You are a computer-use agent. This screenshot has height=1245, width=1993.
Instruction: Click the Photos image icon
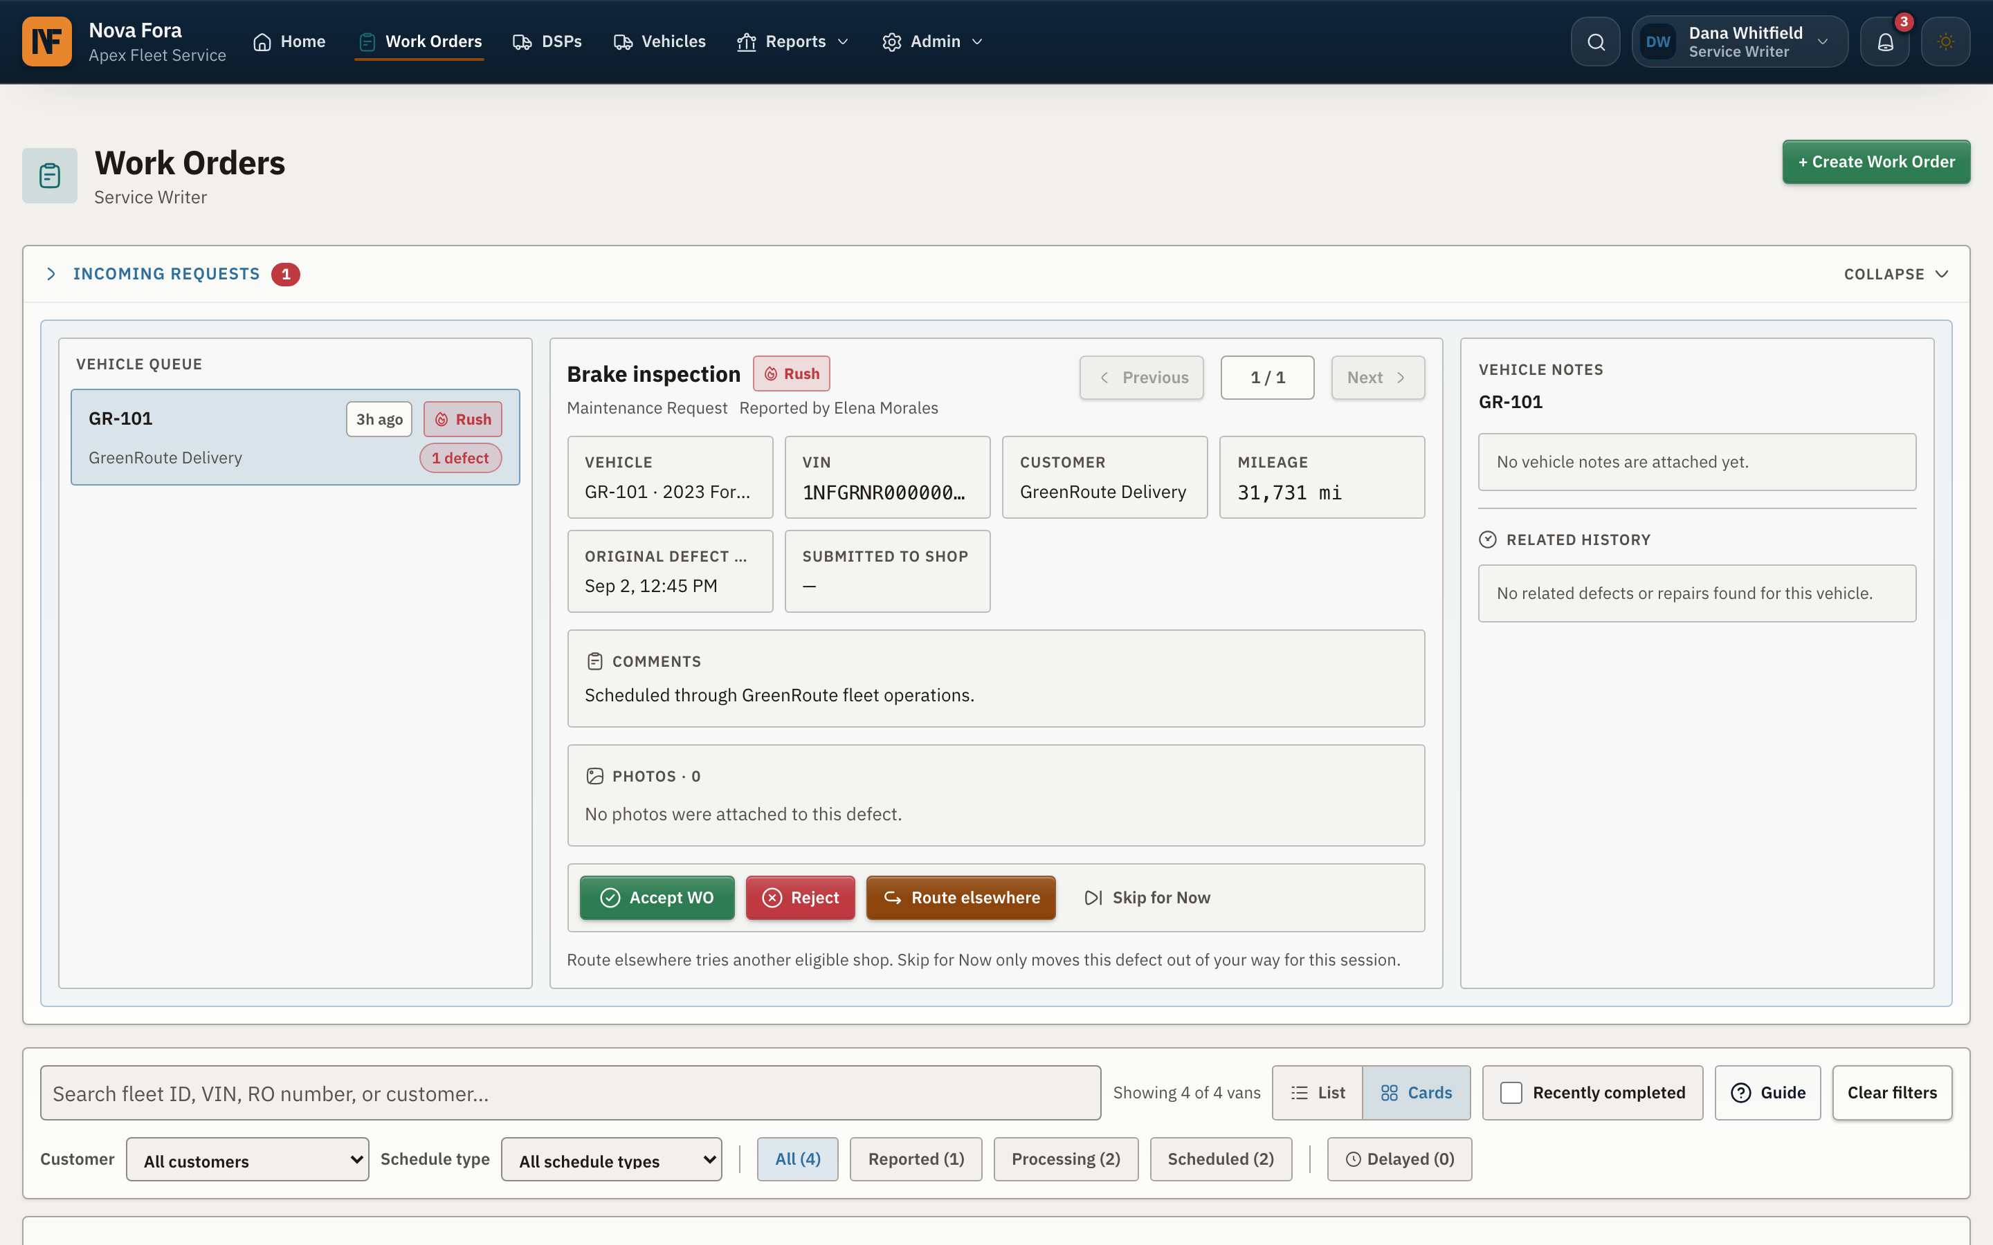tap(594, 775)
